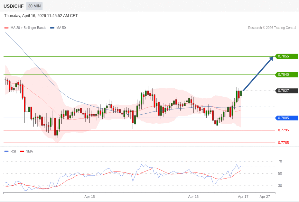Viewport: 299px width, 202px height.
Task: Toggle the MA 20 + Bollinger Bands legend label
Action: point(28,28)
